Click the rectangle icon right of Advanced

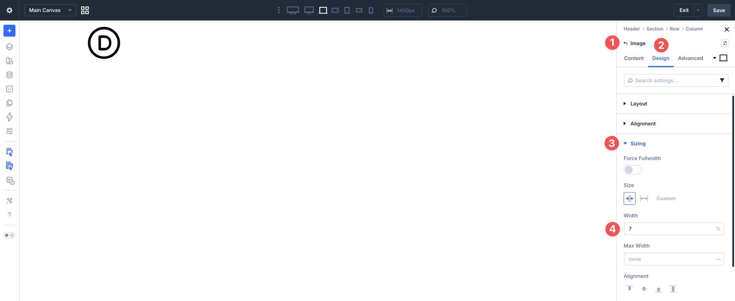pos(723,58)
